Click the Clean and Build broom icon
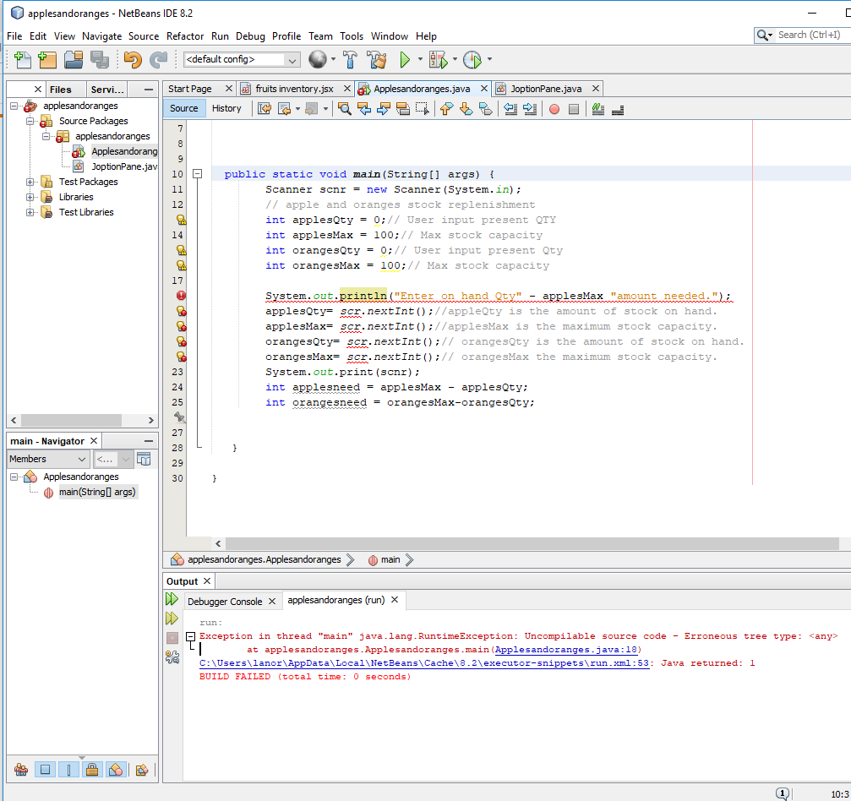851x801 pixels. tap(374, 59)
